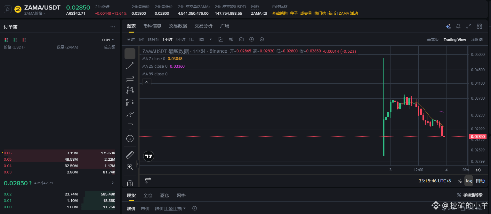Toggle percent scale on price axis
The width and height of the screenshot is (491, 214).
[x=459, y=181]
